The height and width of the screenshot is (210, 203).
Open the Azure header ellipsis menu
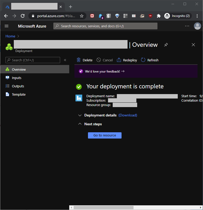[187, 26]
